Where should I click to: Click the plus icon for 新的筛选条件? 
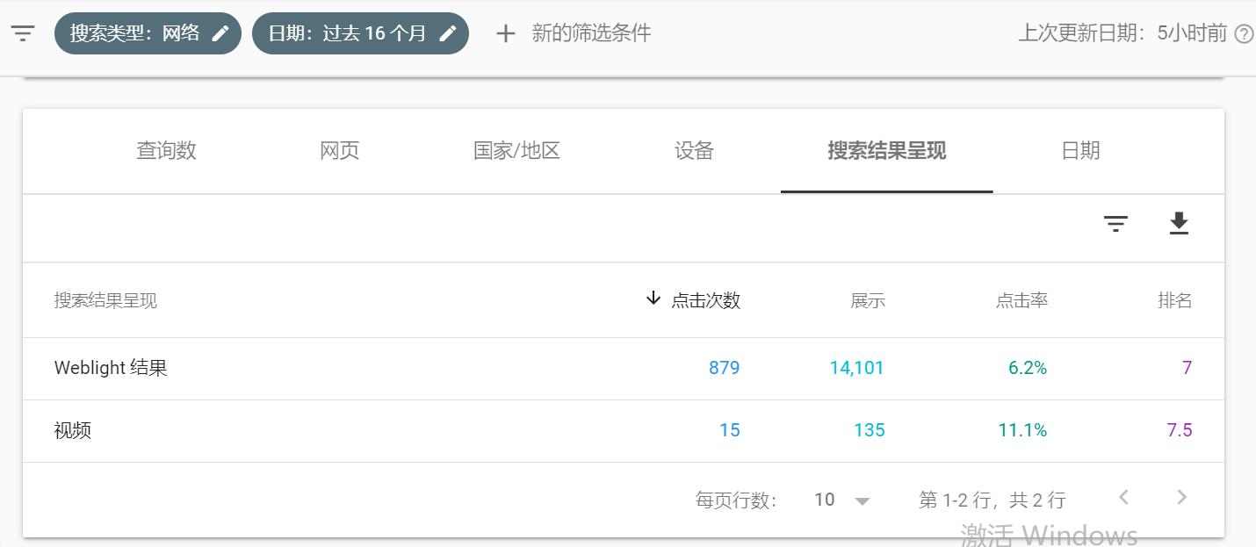tap(505, 34)
